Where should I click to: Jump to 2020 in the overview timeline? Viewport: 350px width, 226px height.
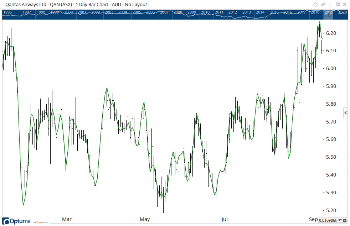tap(343, 12)
